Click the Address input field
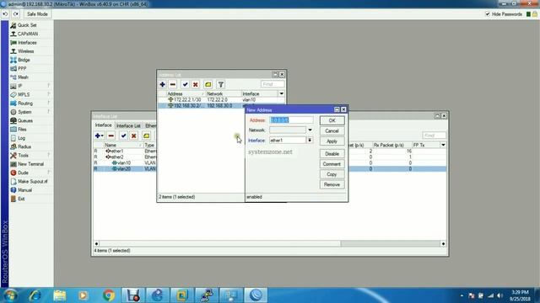This screenshot has height=303, width=540. [x=291, y=120]
